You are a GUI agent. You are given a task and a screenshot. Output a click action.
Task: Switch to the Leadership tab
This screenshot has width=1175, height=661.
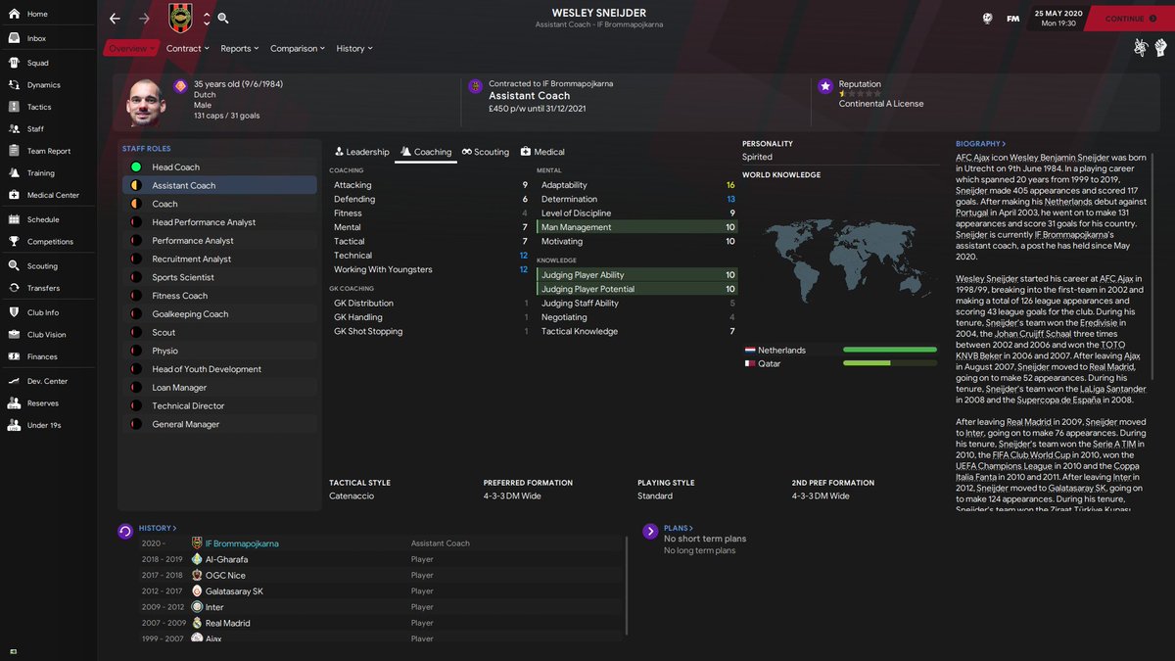pos(361,152)
